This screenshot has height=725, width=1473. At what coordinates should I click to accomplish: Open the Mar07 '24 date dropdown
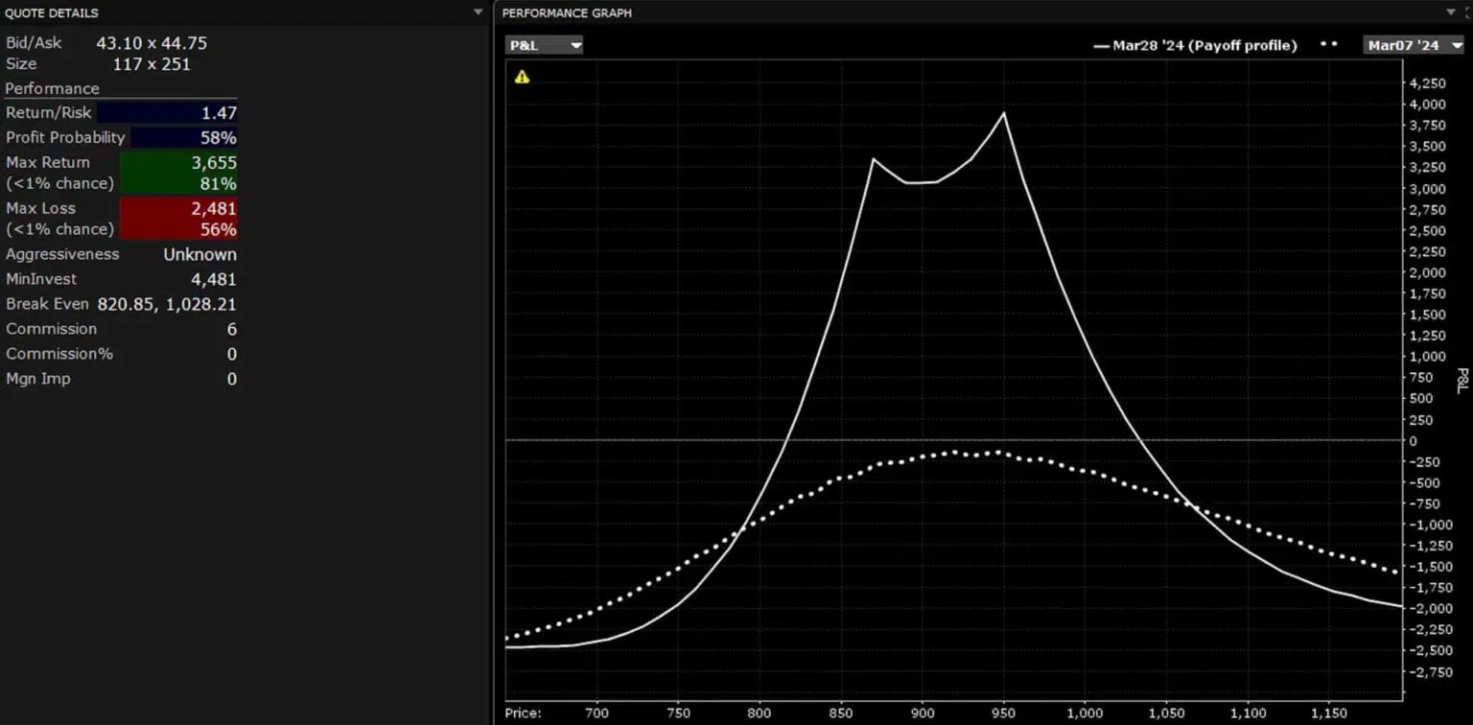pos(1415,45)
